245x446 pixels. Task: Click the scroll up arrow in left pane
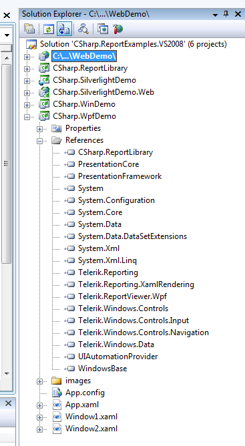(x=7, y=58)
